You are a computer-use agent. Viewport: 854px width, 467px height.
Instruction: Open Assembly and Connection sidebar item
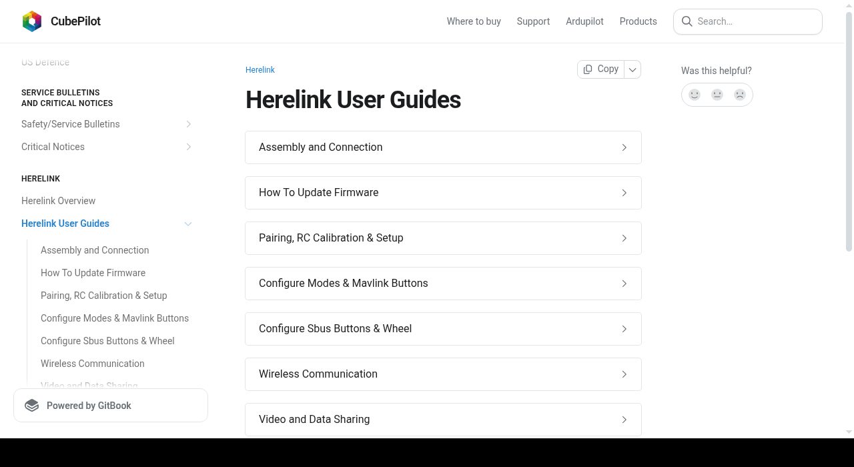click(95, 250)
